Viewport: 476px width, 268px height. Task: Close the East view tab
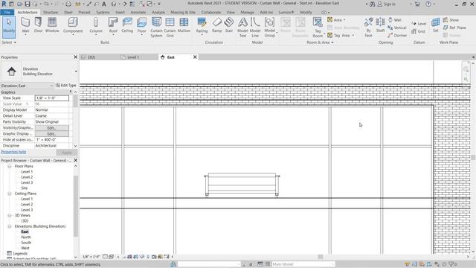[x=195, y=57]
